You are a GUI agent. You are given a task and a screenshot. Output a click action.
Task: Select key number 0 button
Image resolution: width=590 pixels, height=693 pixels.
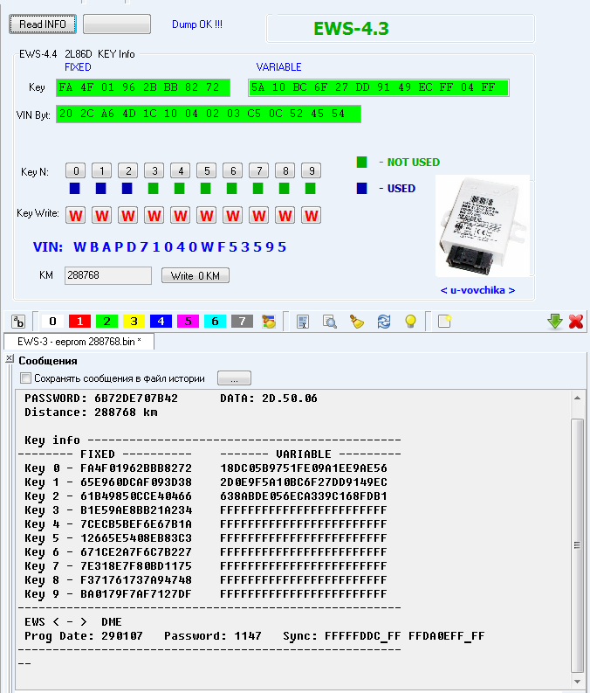[x=76, y=170]
